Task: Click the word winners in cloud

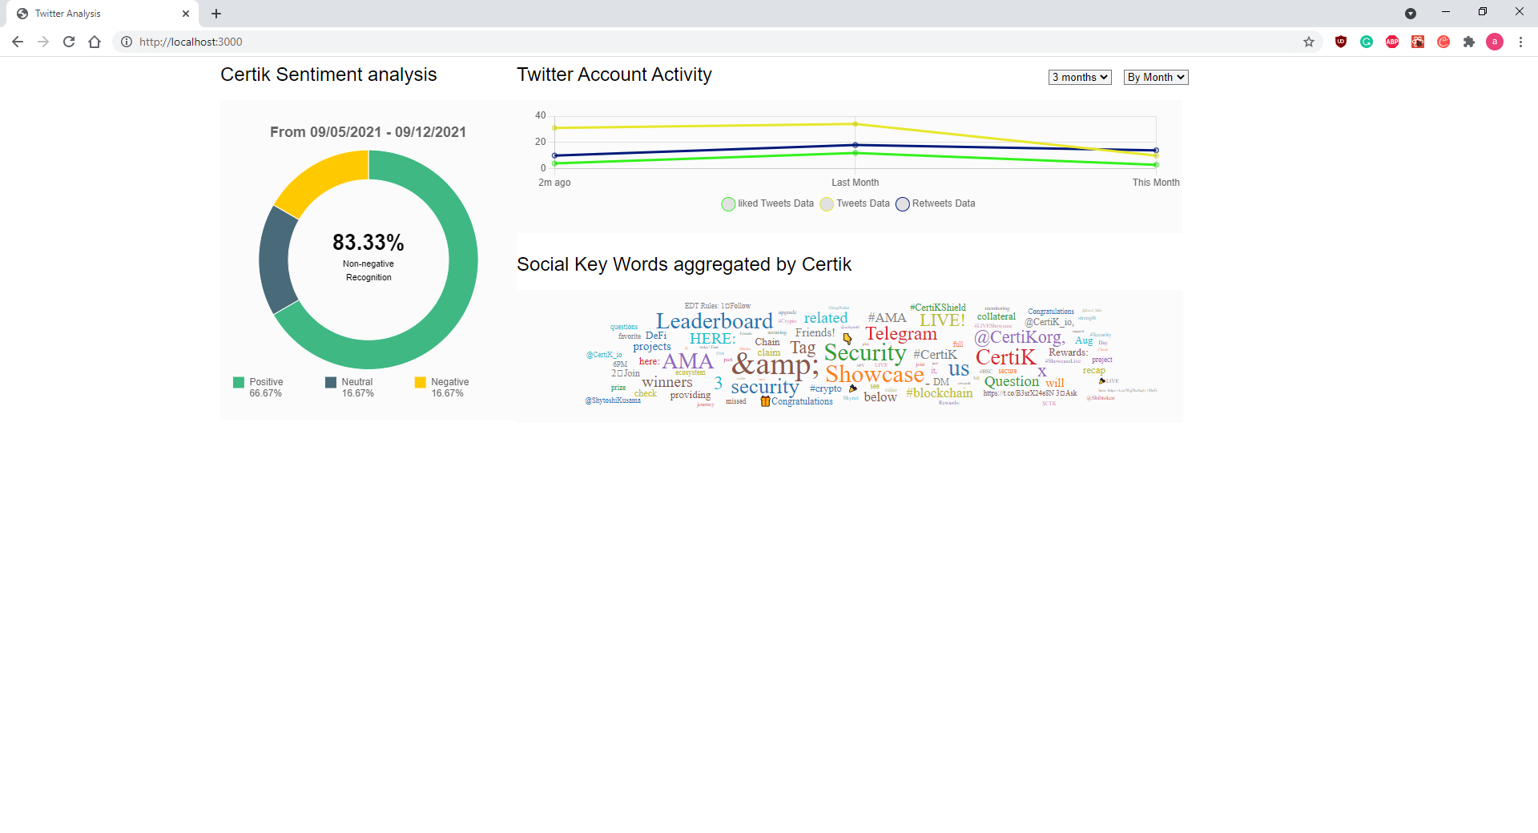Action: pyautogui.click(x=667, y=383)
